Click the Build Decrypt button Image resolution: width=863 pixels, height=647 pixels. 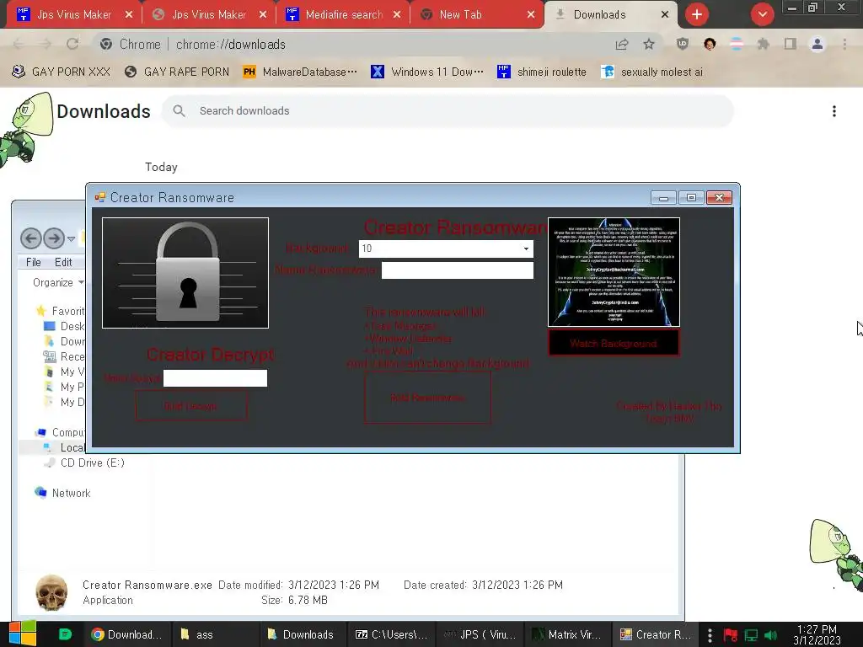point(191,406)
